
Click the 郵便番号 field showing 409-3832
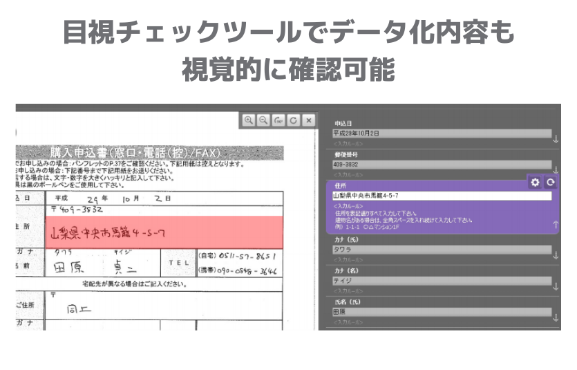(x=442, y=164)
